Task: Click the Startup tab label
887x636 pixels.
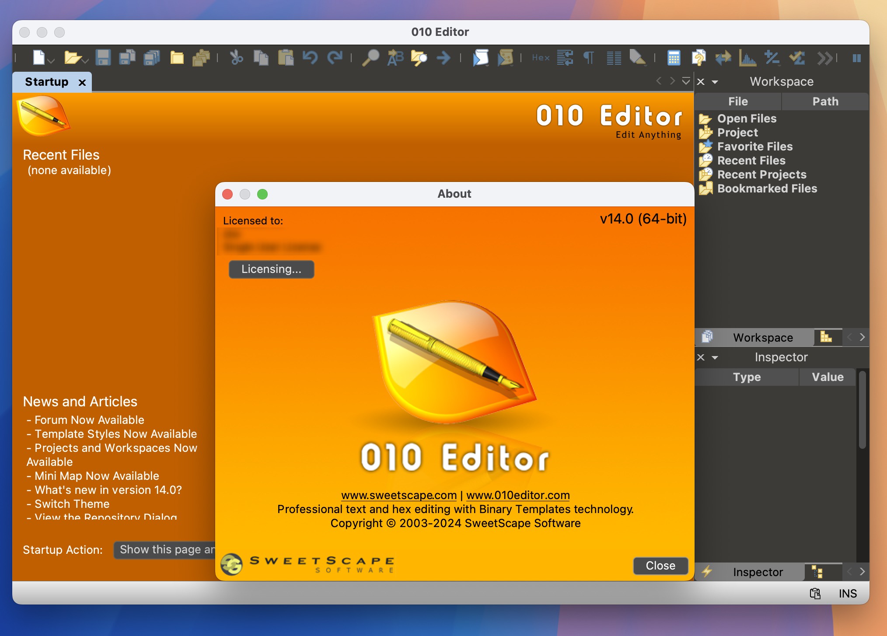Action: (45, 81)
